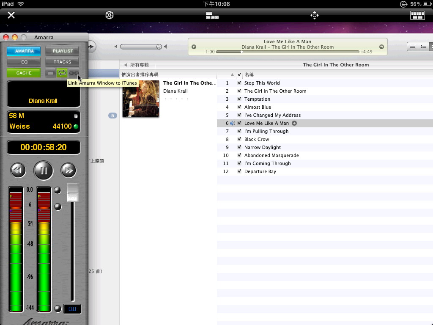Rewind track in Amarra
Image resolution: width=433 pixels, height=325 pixels.
click(18, 170)
